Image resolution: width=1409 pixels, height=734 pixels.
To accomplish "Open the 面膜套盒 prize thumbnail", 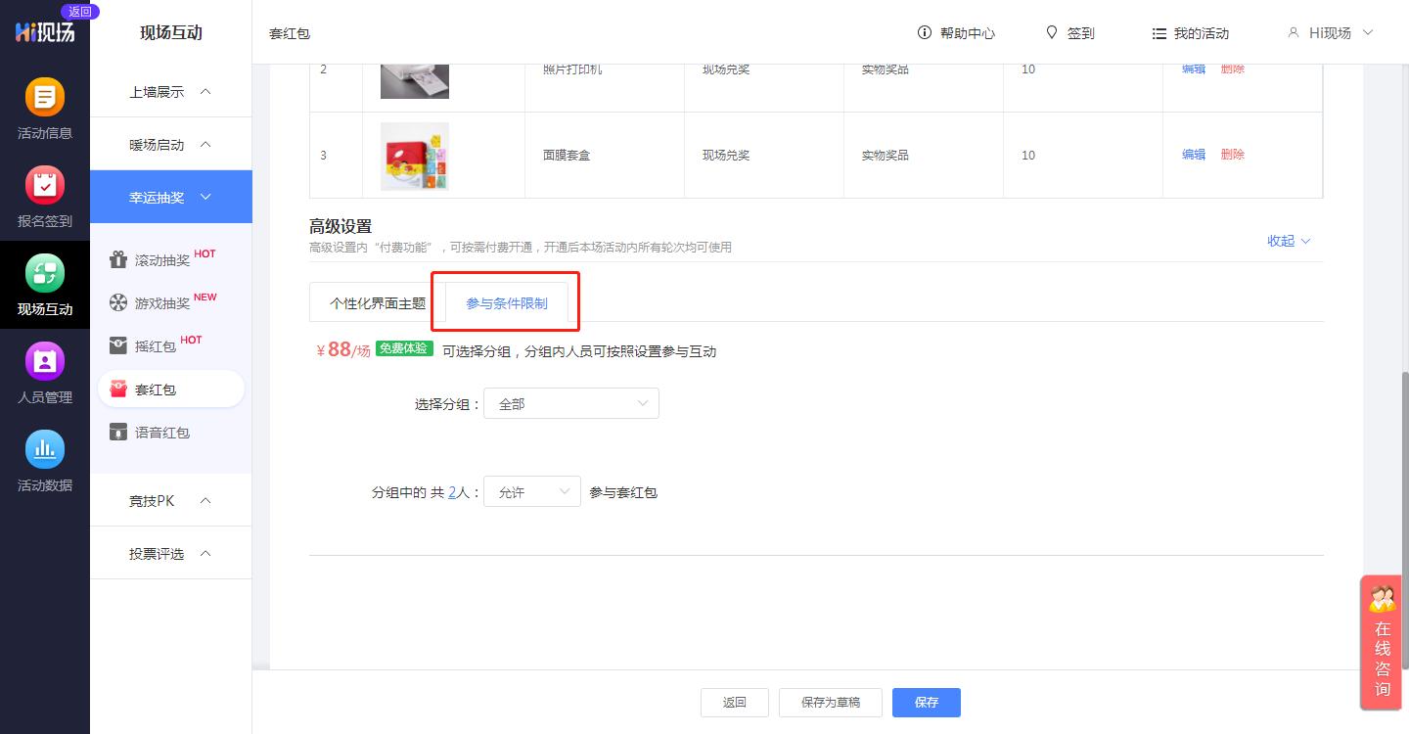I will tap(414, 156).
